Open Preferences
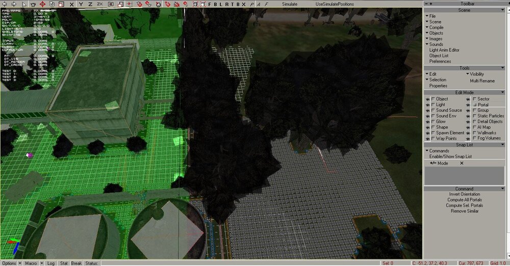510x266 pixels. (x=440, y=61)
